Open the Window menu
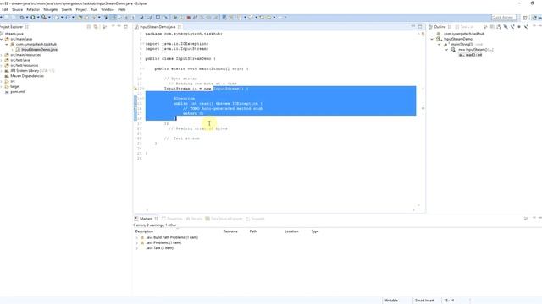542x304 pixels. coord(108,9)
